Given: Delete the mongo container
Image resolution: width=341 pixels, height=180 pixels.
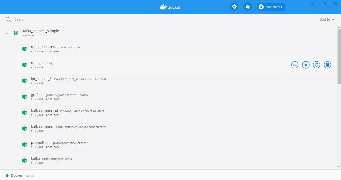Looking at the screenshot, I should 328,65.
